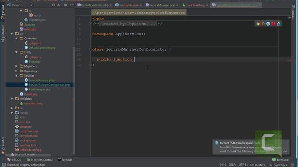Open Project panel settings gear
This screenshot has height=167, width=298.
(x=66, y=5)
